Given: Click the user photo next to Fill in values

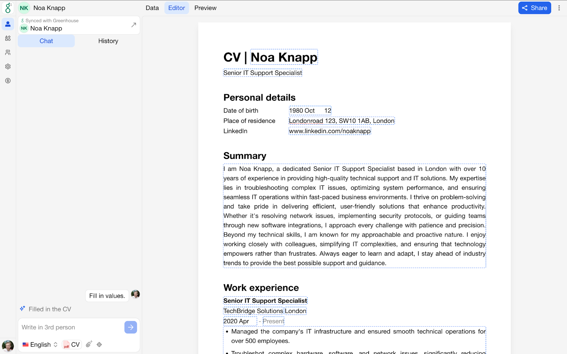Looking at the screenshot, I should point(135,294).
